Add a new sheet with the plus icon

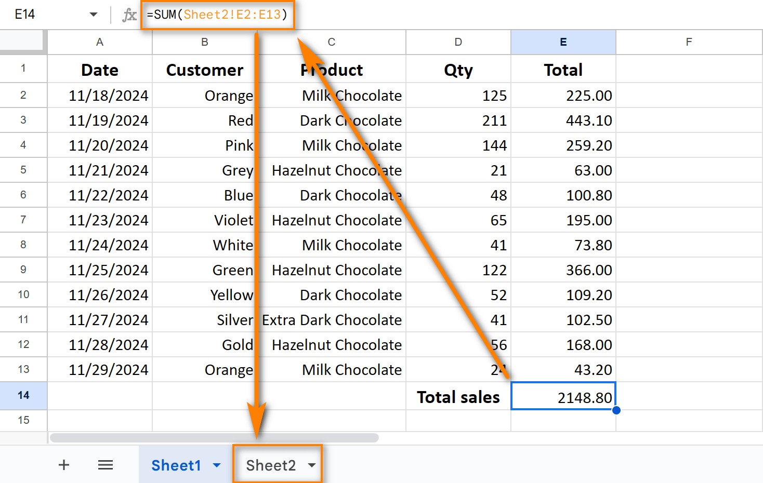tap(63, 465)
